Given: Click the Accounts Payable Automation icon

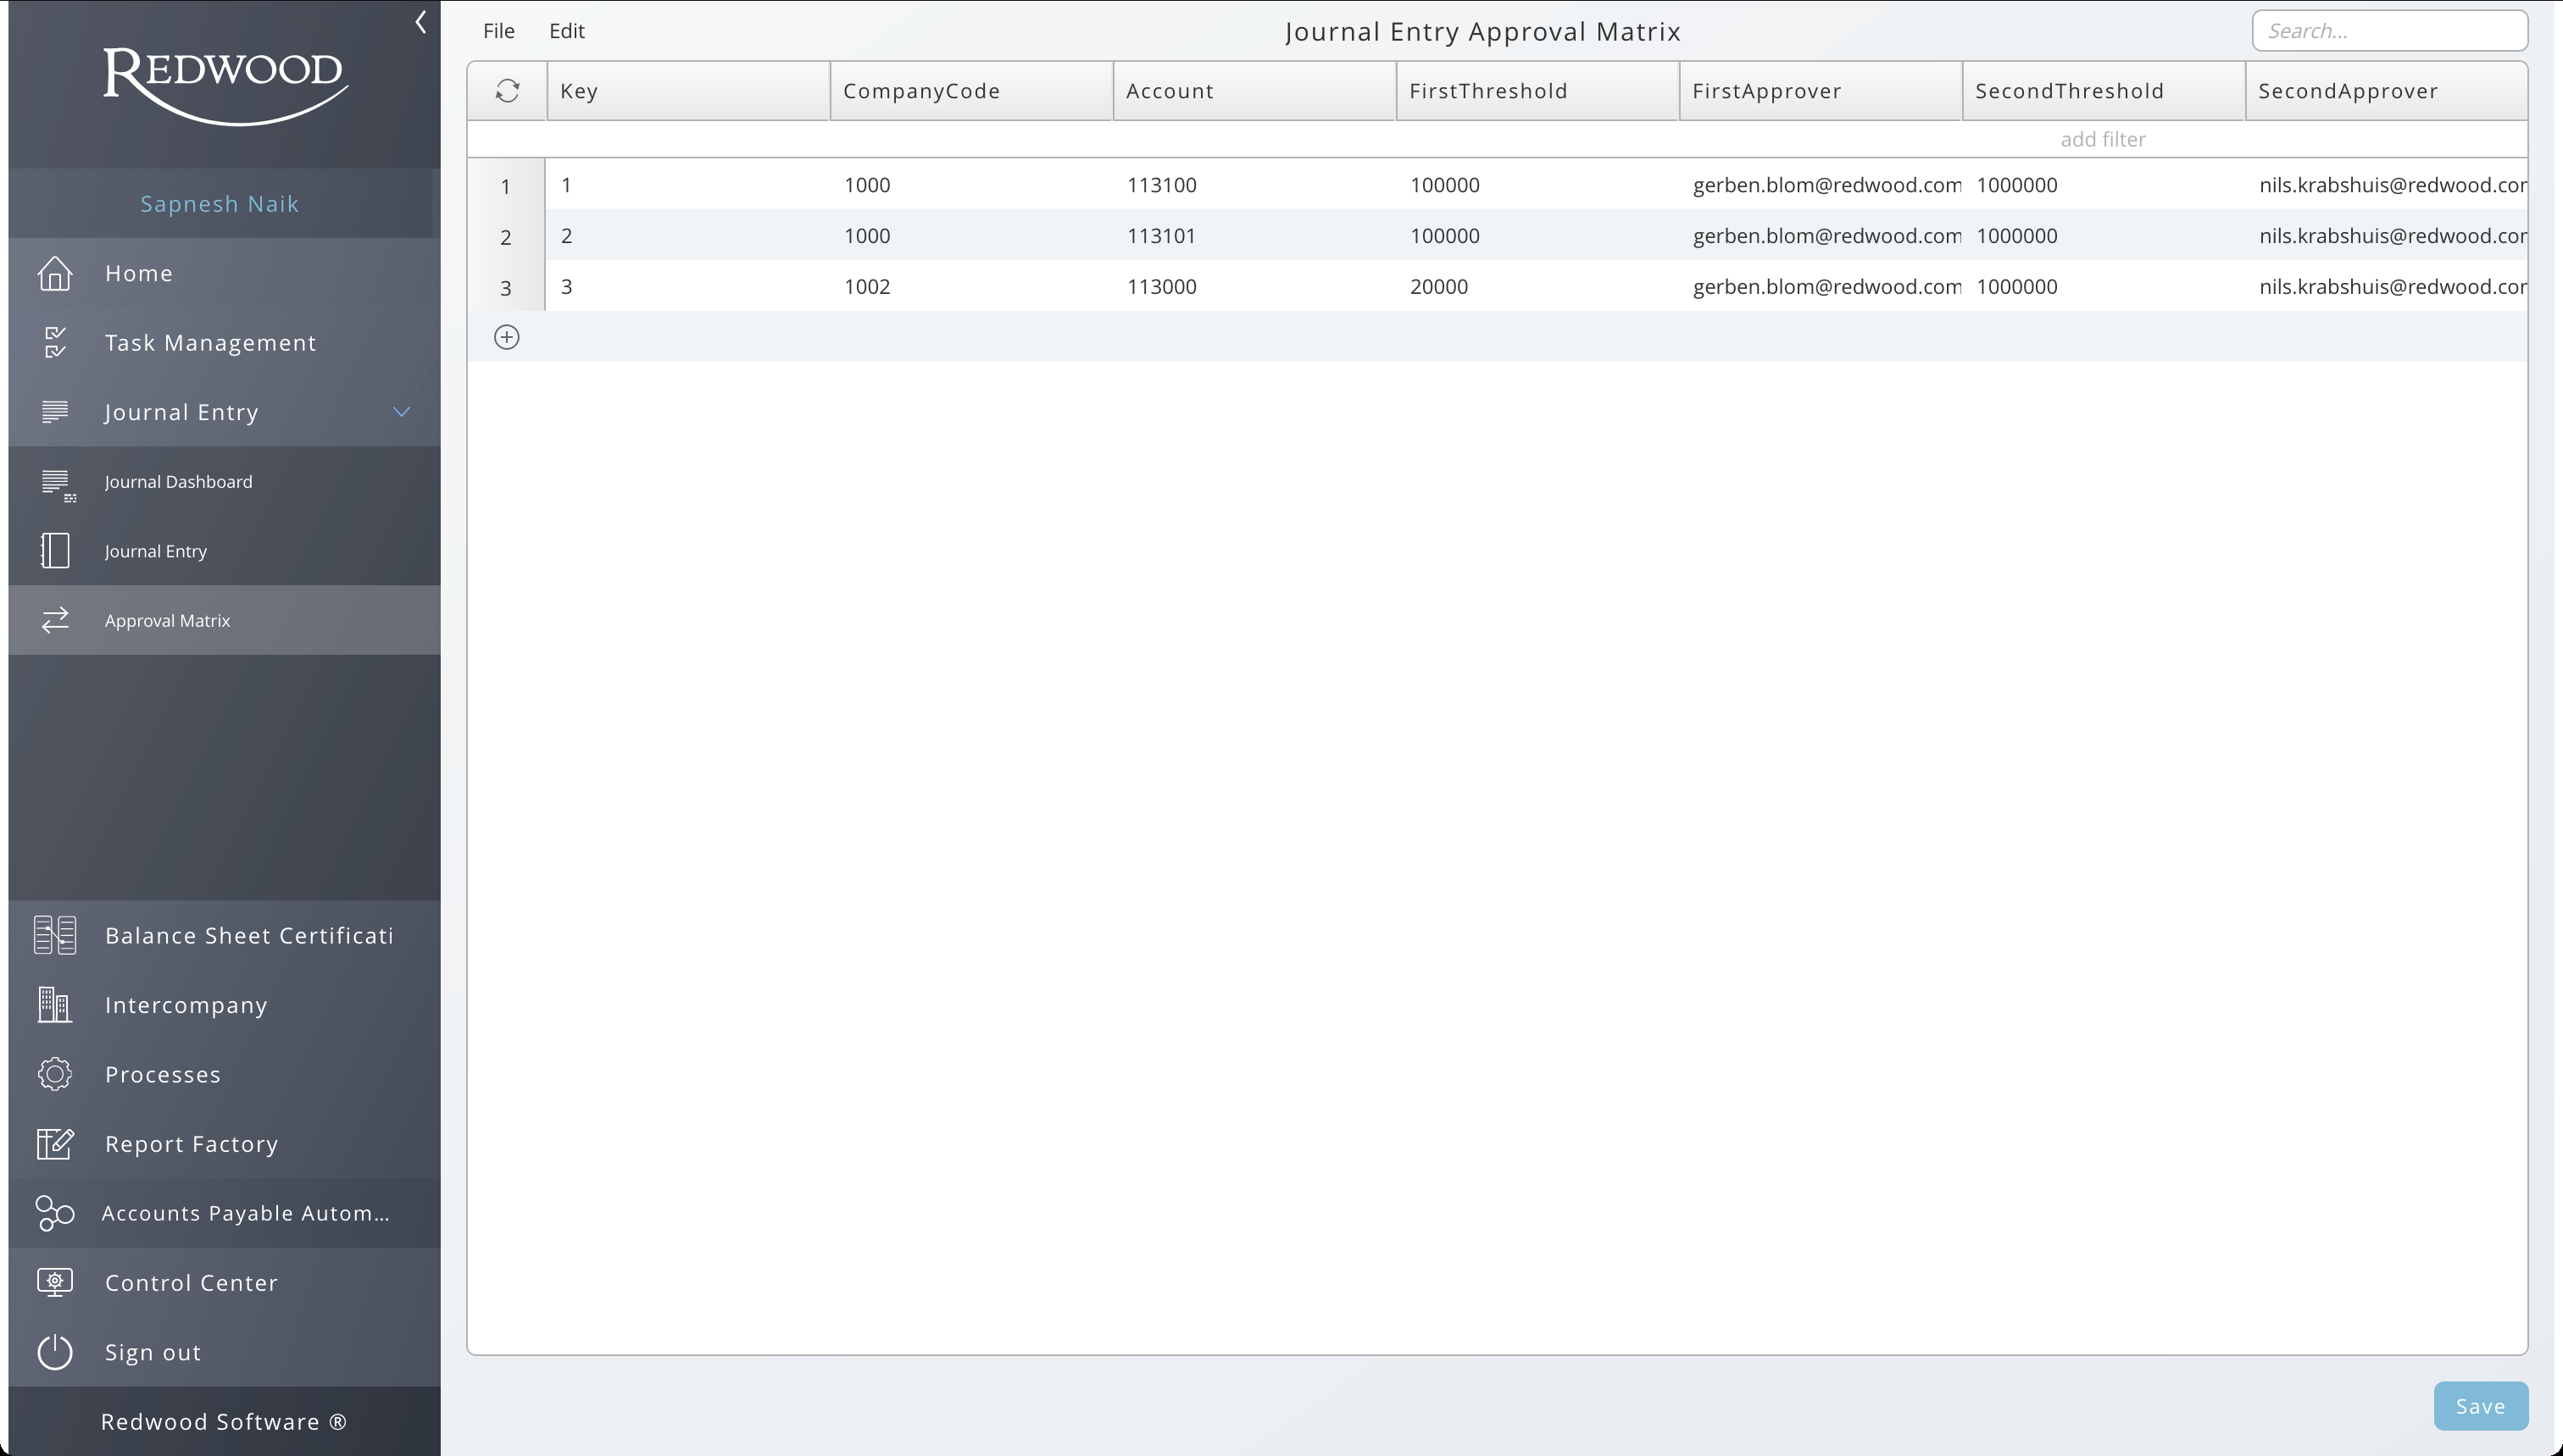Looking at the screenshot, I should (55, 1213).
